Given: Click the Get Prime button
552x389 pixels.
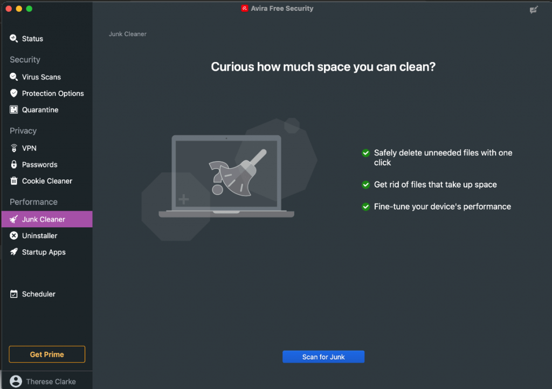Looking at the screenshot, I should [47, 354].
